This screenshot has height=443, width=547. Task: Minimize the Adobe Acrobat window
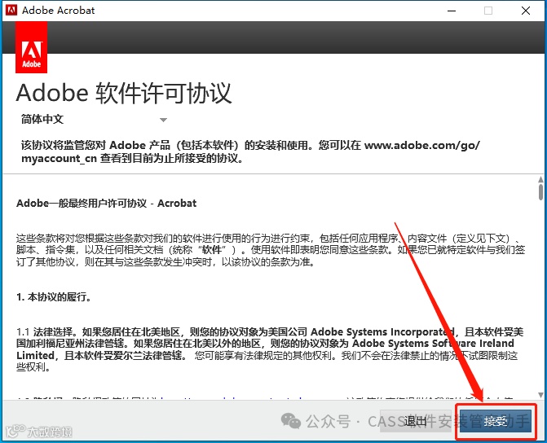pyautogui.click(x=452, y=11)
